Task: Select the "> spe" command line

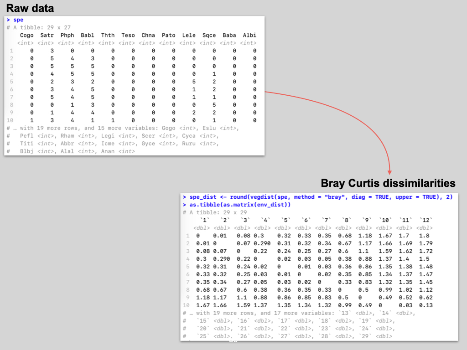Action: 15,20
